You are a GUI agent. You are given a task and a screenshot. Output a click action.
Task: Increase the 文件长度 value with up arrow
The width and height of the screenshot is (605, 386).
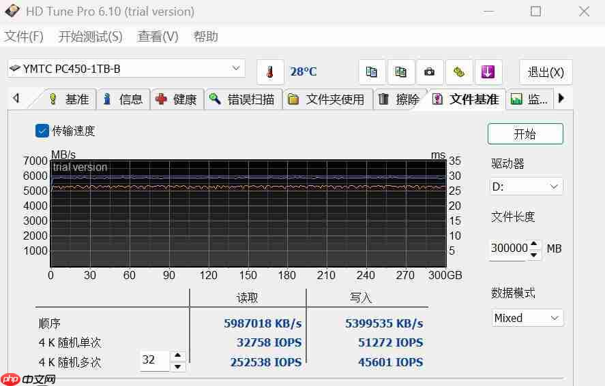click(x=535, y=244)
